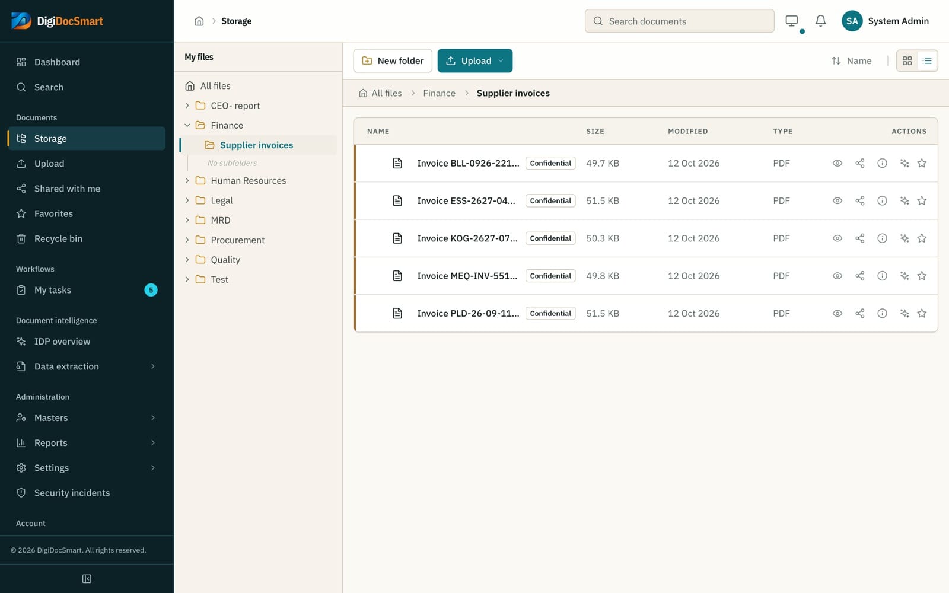
Task: Favorite Invoice KOG-2627-07 with the star
Action: point(922,238)
